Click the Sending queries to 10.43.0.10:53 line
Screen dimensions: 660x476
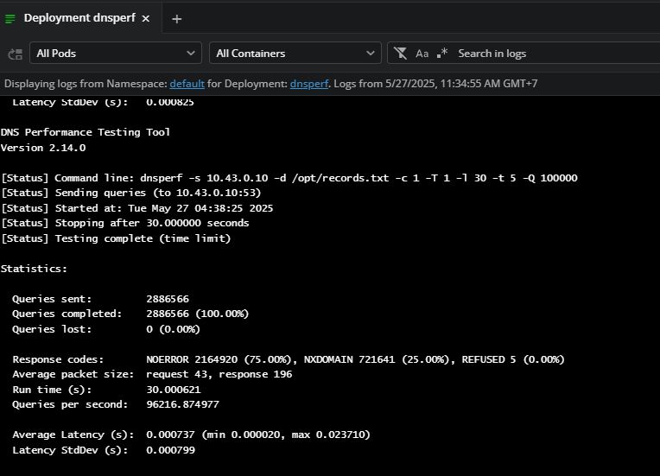[131, 193]
